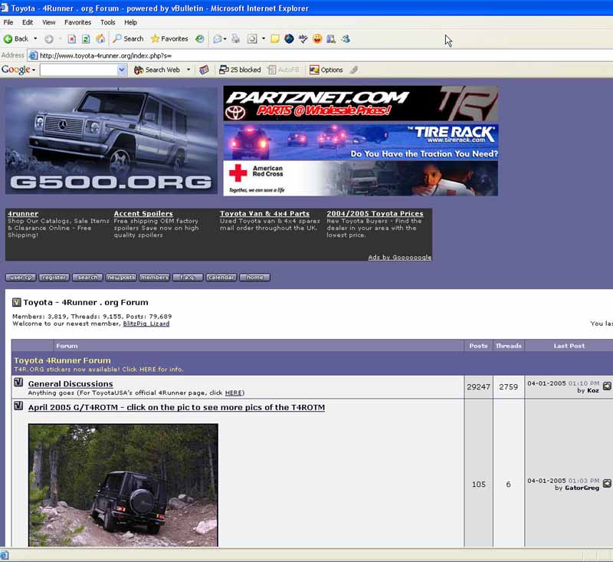Click the yellow note icon in toolbar
613x562 pixels.
click(x=275, y=38)
